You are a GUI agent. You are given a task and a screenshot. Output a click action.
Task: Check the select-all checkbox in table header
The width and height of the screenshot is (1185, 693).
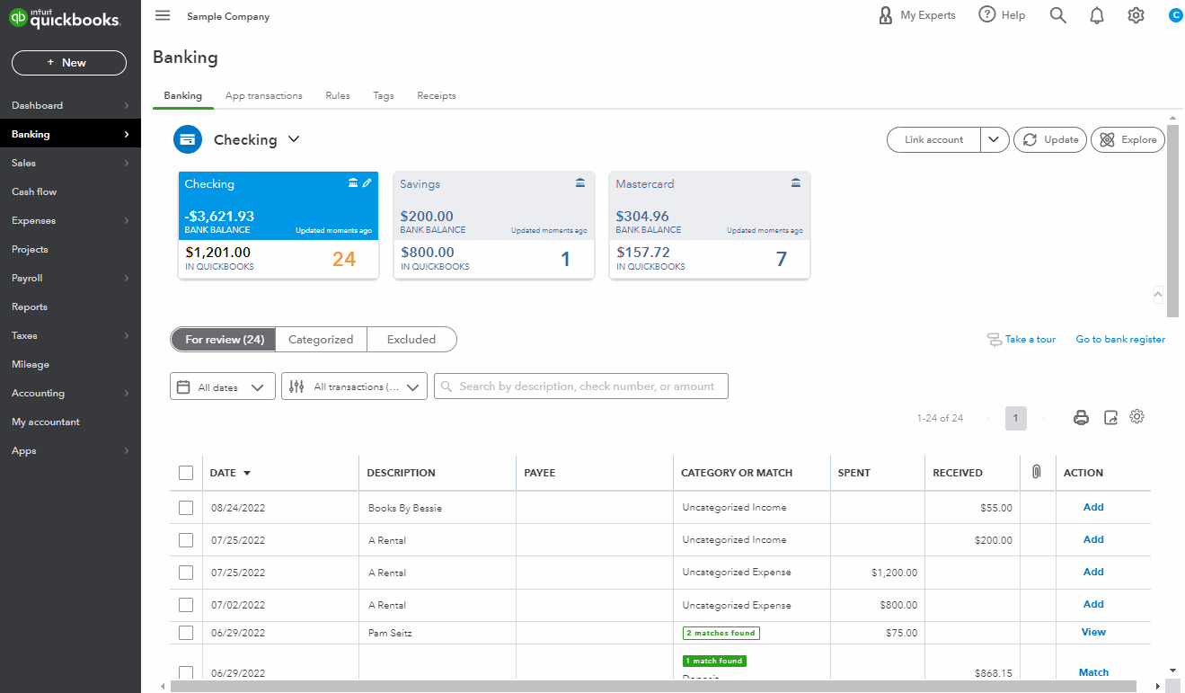pyautogui.click(x=186, y=473)
